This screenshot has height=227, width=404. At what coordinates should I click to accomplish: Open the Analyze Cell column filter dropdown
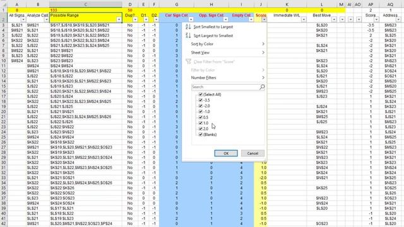tap(46, 20)
